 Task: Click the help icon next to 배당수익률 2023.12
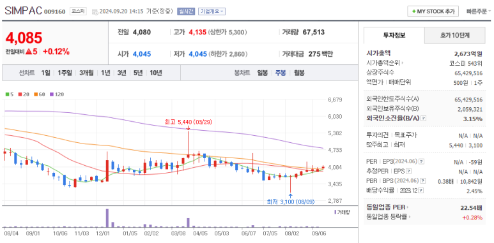pos(421,191)
